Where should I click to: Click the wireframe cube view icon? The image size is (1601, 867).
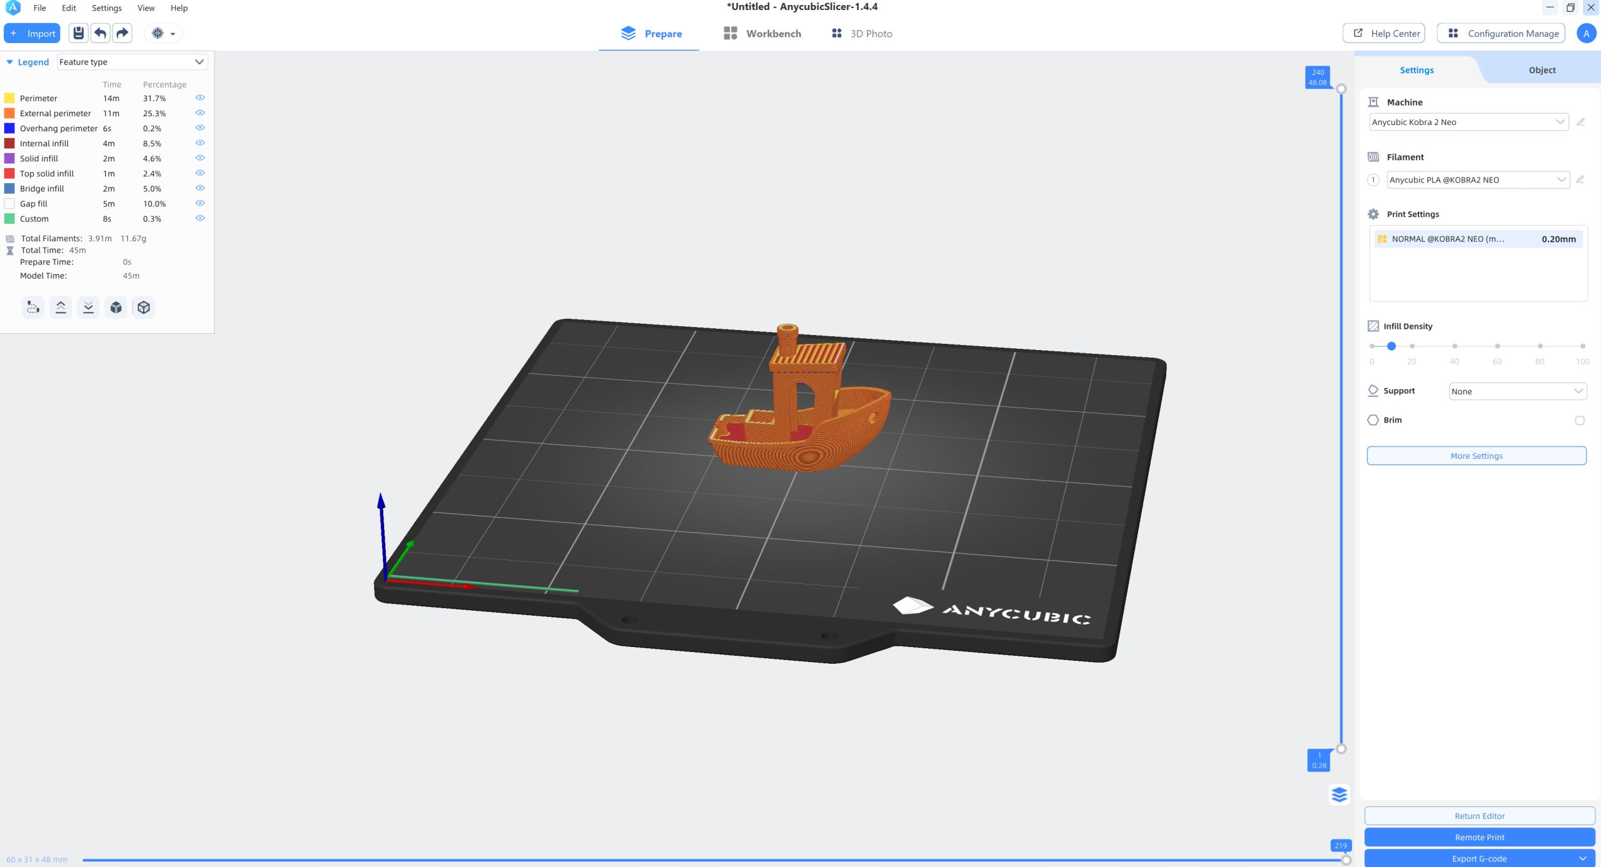click(143, 307)
